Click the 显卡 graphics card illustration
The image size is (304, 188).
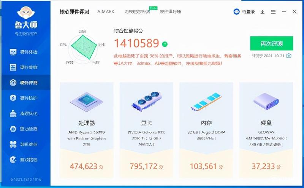[x=146, y=102]
